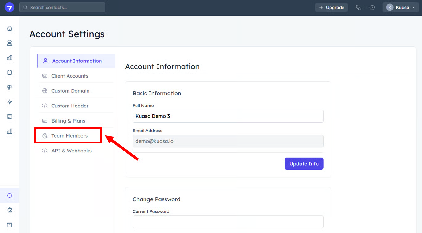Switch to Billing & Plans tab
Viewport: 422px width, 233px height.
pyautogui.click(x=68, y=121)
